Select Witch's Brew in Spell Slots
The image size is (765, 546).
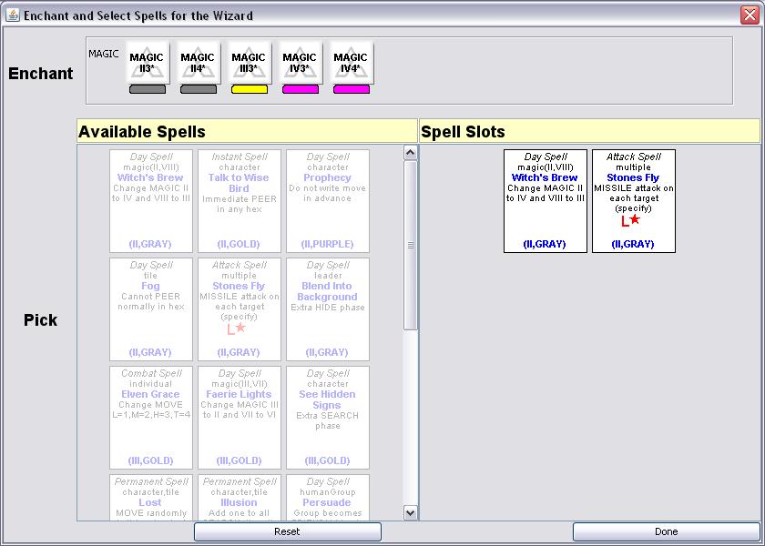(x=545, y=201)
